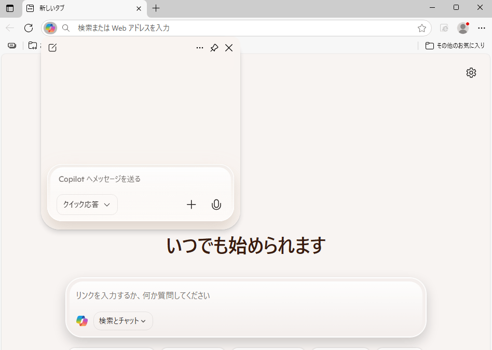This screenshot has height=350, width=492.
Task: Click the Copilot logo in search box
Action: [82, 321]
